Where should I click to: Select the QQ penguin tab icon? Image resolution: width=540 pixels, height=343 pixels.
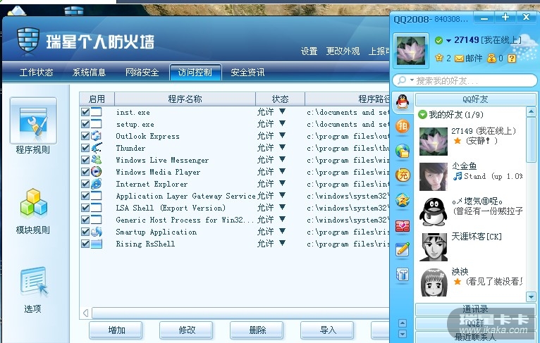coord(403,102)
